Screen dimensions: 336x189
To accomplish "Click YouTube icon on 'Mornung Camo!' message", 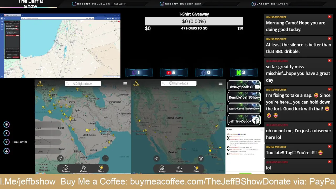I will [x=329, y=17].
